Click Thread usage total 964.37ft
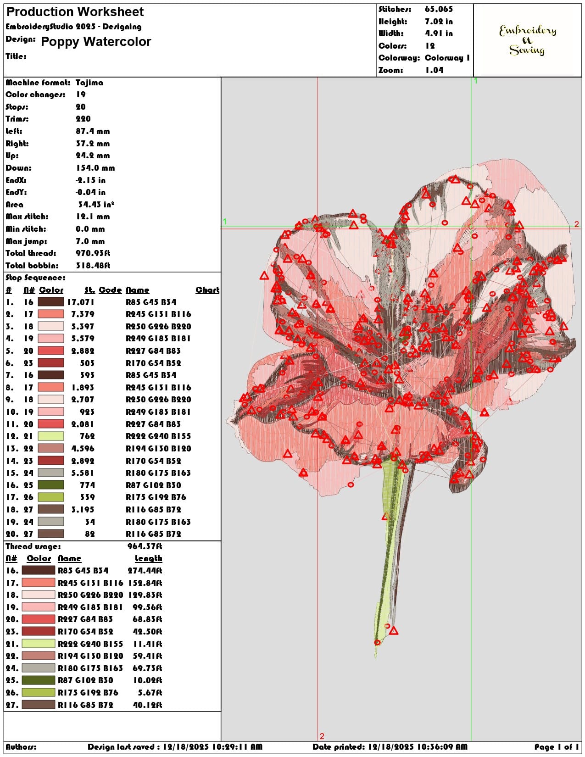This screenshot has height=757, width=585. [x=145, y=546]
